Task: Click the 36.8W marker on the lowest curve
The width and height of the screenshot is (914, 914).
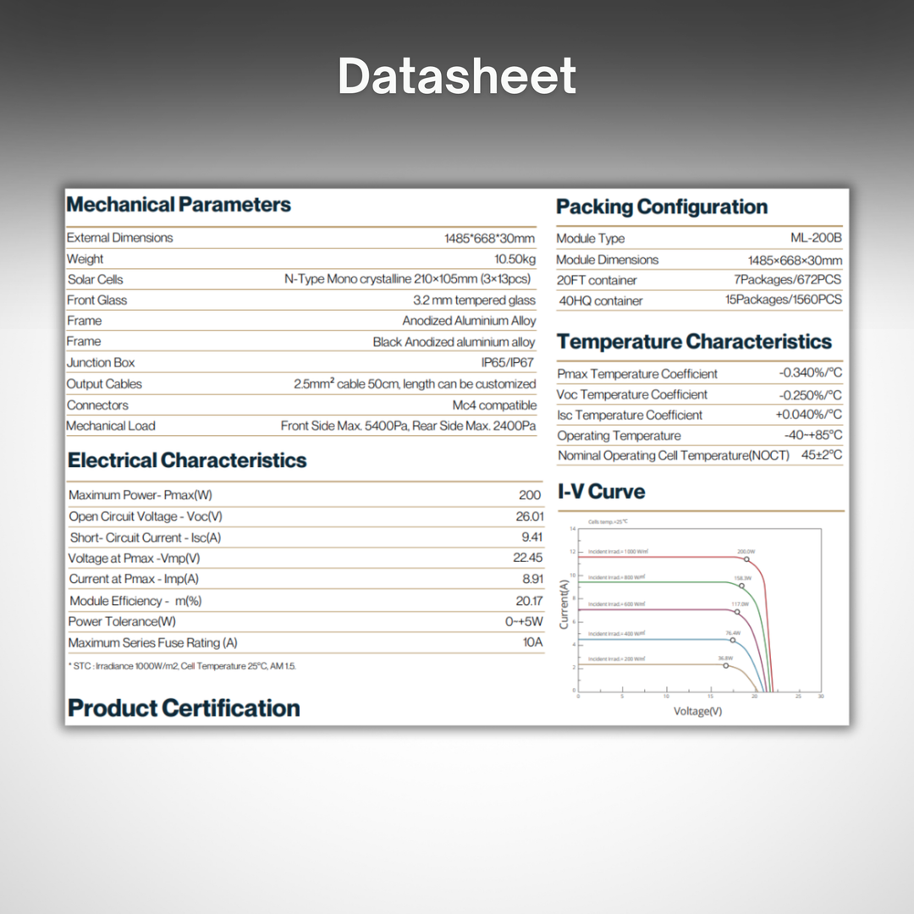Action: click(725, 665)
